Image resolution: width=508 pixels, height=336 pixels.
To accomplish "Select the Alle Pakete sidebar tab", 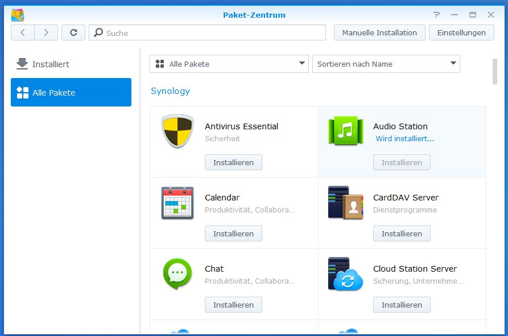I will click(x=71, y=92).
